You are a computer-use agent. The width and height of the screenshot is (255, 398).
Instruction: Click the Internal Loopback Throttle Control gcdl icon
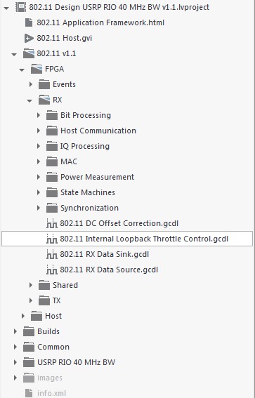(52, 239)
